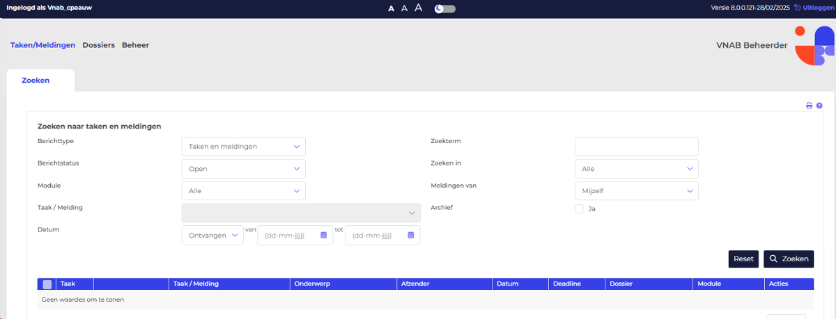Open calendar picker for 'tot' date
The image size is (836, 319).
[x=411, y=236]
